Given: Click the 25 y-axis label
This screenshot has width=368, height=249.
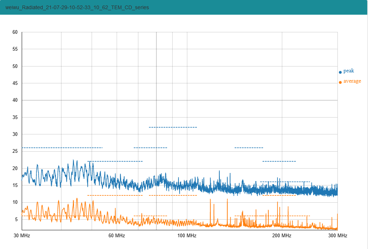Looking at the screenshot, I should click(15, 151).
